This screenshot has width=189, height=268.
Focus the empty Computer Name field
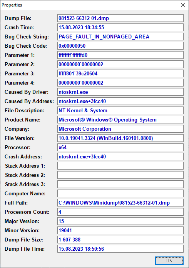point(120,193)
